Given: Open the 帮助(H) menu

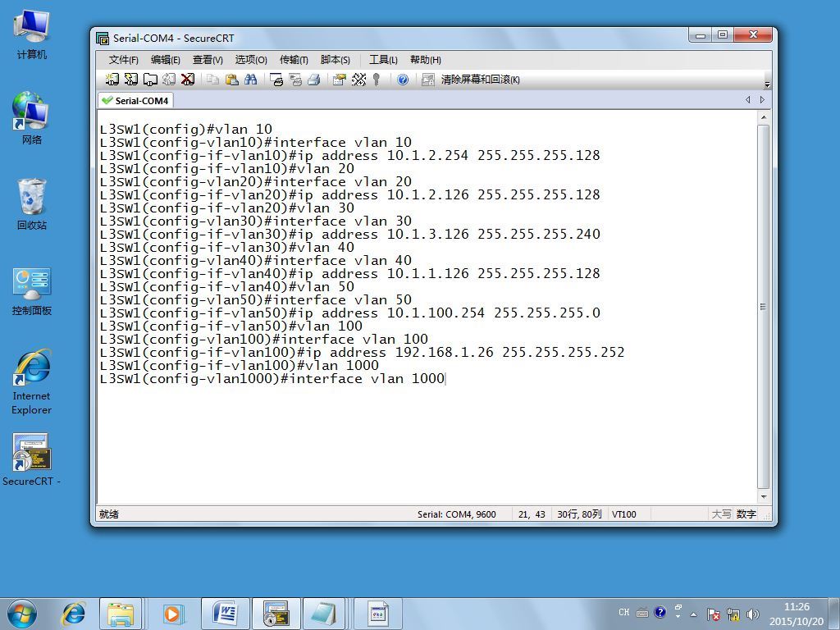Looking at the screenshot, I should [x=426, y=59].
